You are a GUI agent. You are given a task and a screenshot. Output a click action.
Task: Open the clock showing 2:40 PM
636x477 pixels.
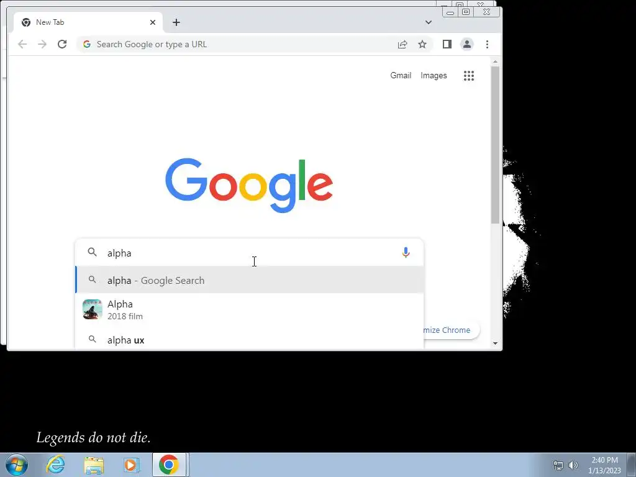coord(604,465)
